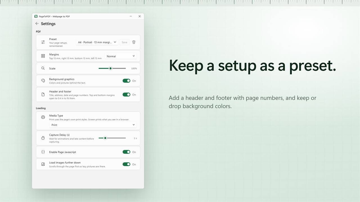Click the Media Type printer icon

coord(43,117)
